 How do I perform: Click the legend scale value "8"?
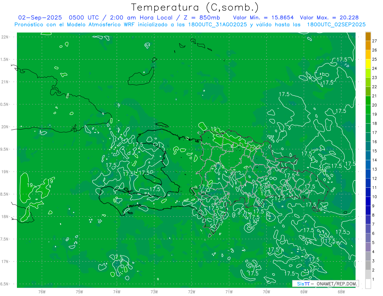click(x=373, y=215)
